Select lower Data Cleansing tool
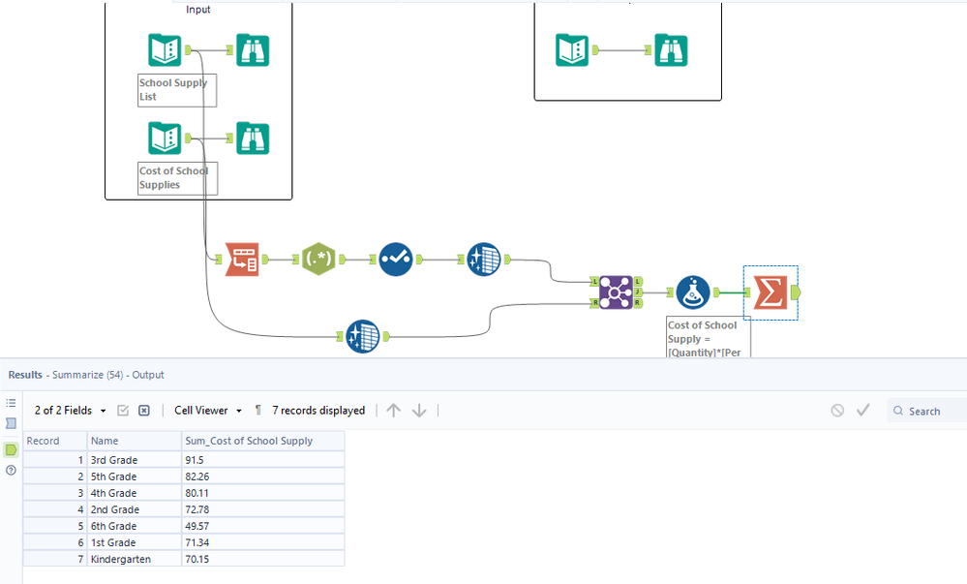 (x=363, y=336)
